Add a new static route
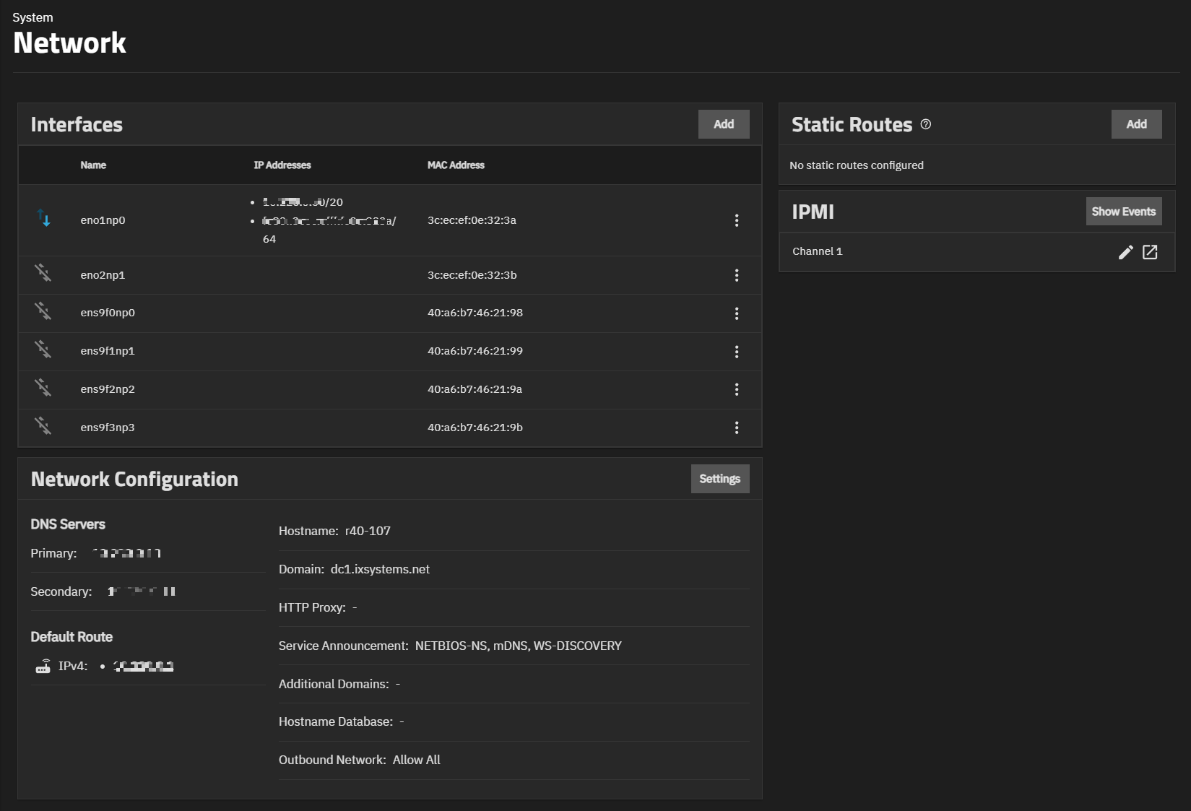 click(1136, 124)
